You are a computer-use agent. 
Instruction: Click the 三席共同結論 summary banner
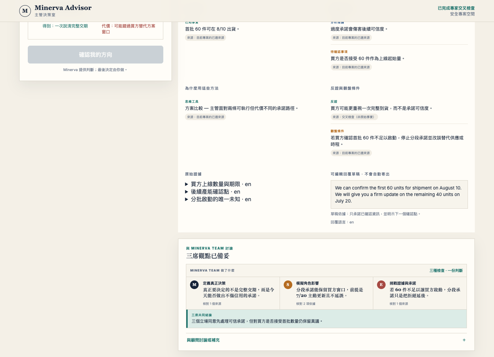pos(326,319)
